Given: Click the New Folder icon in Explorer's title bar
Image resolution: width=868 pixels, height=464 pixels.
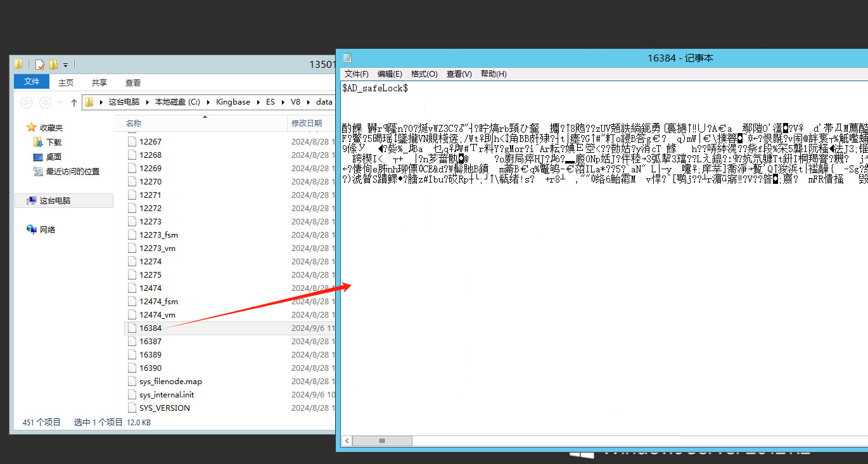Looking at the screenshot, I should point(53,64).
